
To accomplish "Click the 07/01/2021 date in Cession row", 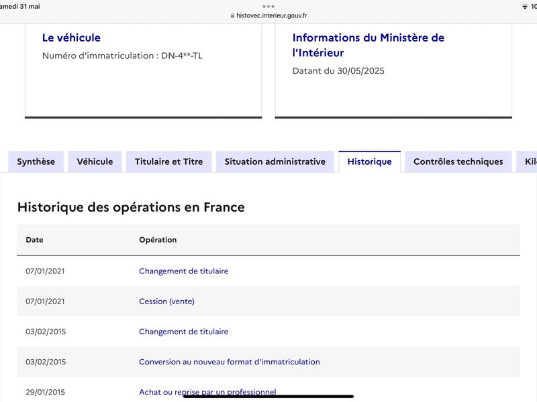I will (x=45, y=301).
